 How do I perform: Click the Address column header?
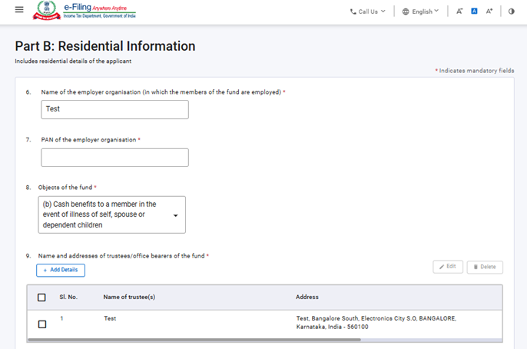pyautogui.click(x=307, y=297)
